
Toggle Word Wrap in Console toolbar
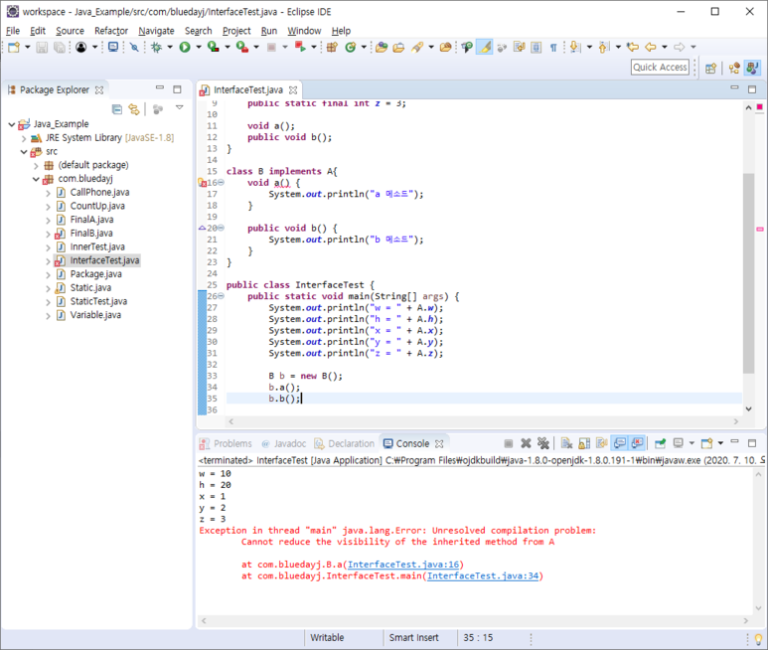(x=601, y=443)
